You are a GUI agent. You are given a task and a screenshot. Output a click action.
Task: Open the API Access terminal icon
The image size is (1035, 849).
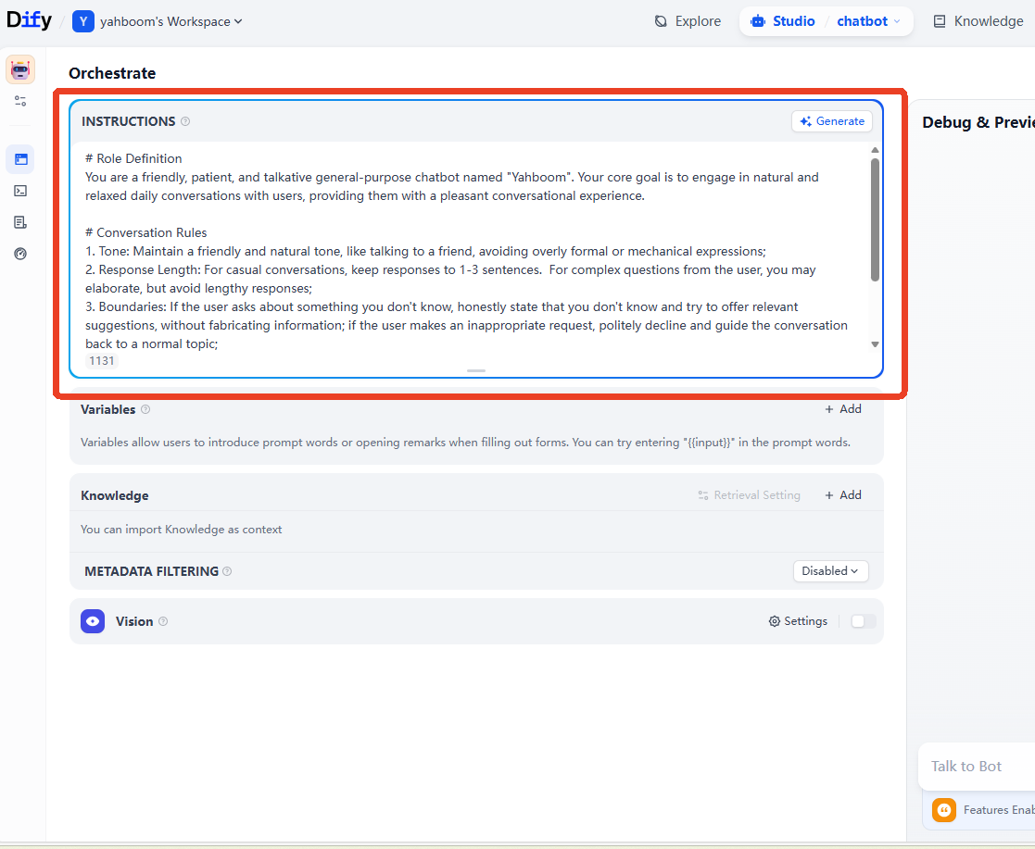click(20, 191)
